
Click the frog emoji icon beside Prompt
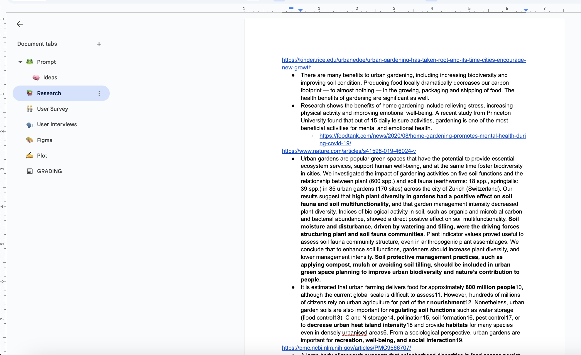click(x=30, y=62)
